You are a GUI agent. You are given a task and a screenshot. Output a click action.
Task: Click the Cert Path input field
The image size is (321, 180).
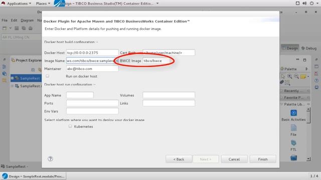169,52
